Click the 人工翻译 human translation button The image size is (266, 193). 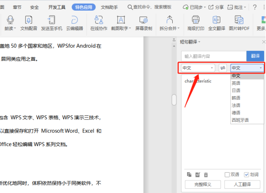point(242,184)
